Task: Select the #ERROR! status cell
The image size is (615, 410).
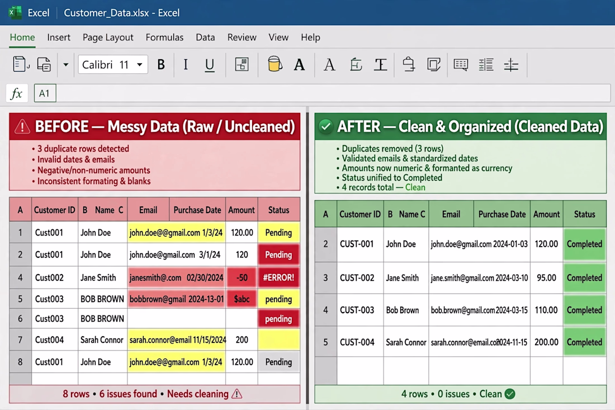Action: pos(278,278)
